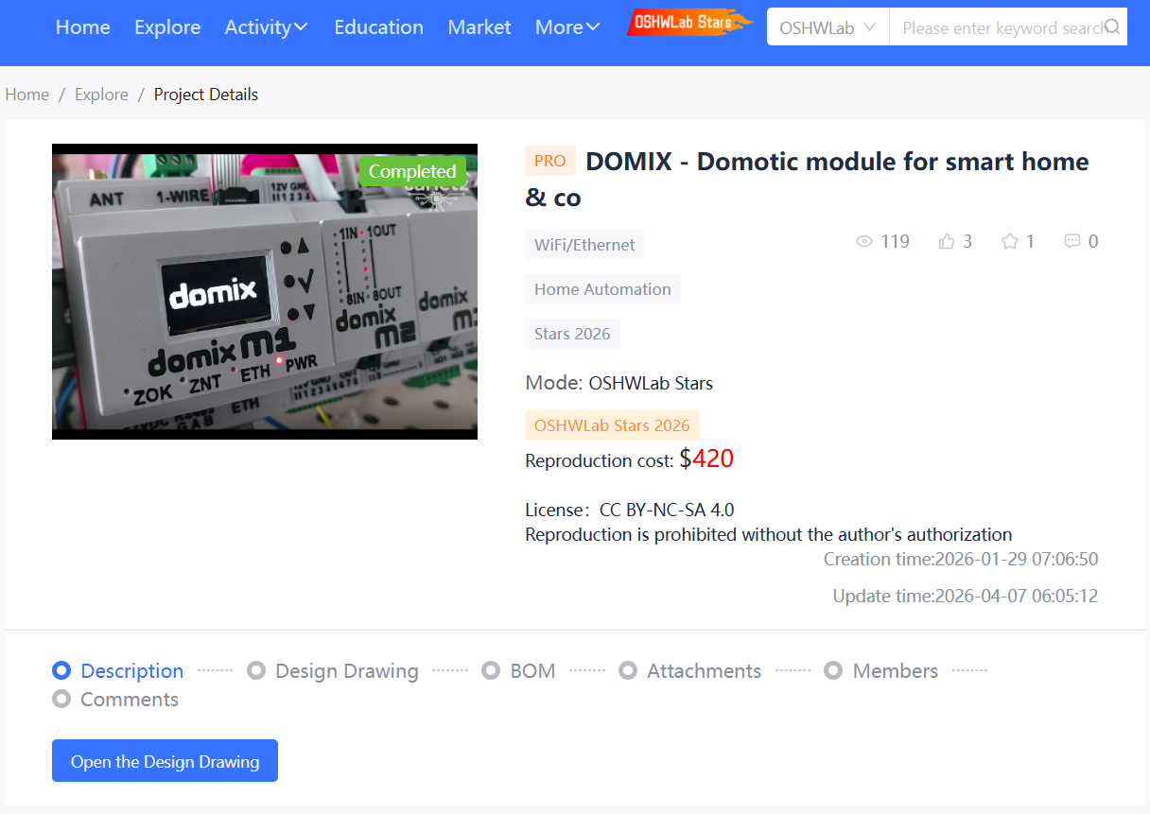Screen dimensions: 1150x814
Task: Click the eye views icon
Action: pos(863,242)
